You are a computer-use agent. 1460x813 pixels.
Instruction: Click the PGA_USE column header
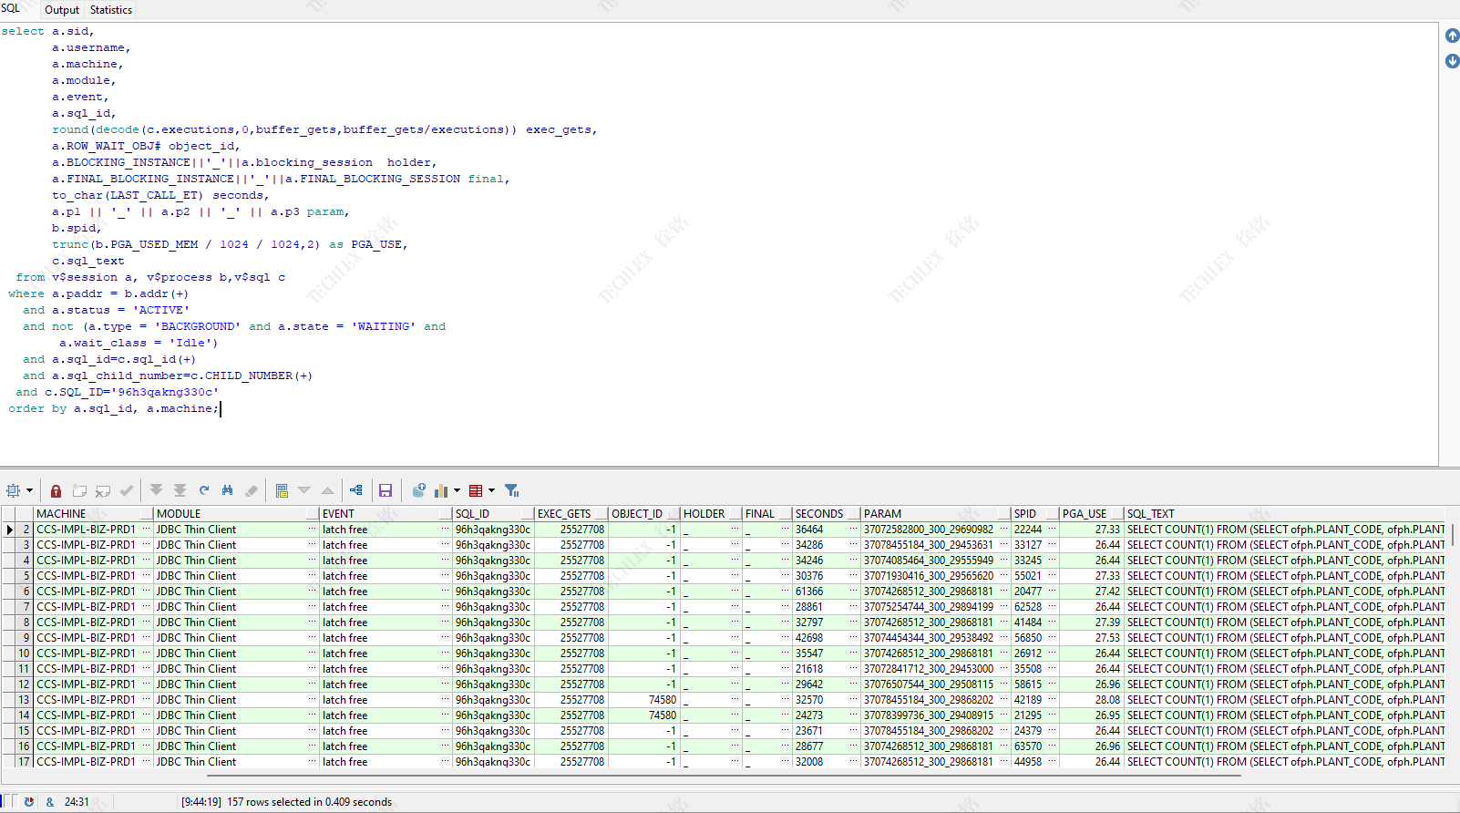click(x=1084, y=514)
